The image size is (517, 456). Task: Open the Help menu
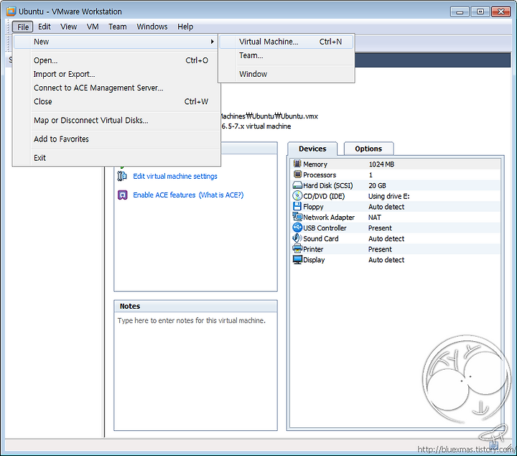(x=185, y=27)
